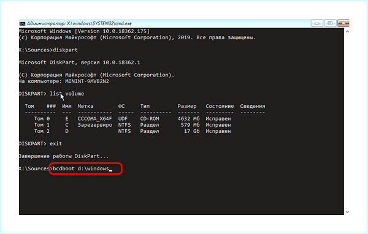Image resolution: width=368 pixels, height=234 pixels.
Task: Click the computer name 'MININT-9MV82N2'
Action: (87, 81)
